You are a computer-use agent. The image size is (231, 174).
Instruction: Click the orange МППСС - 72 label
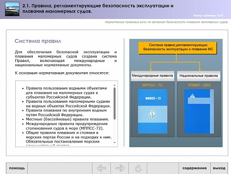click(x=152, y=85)
